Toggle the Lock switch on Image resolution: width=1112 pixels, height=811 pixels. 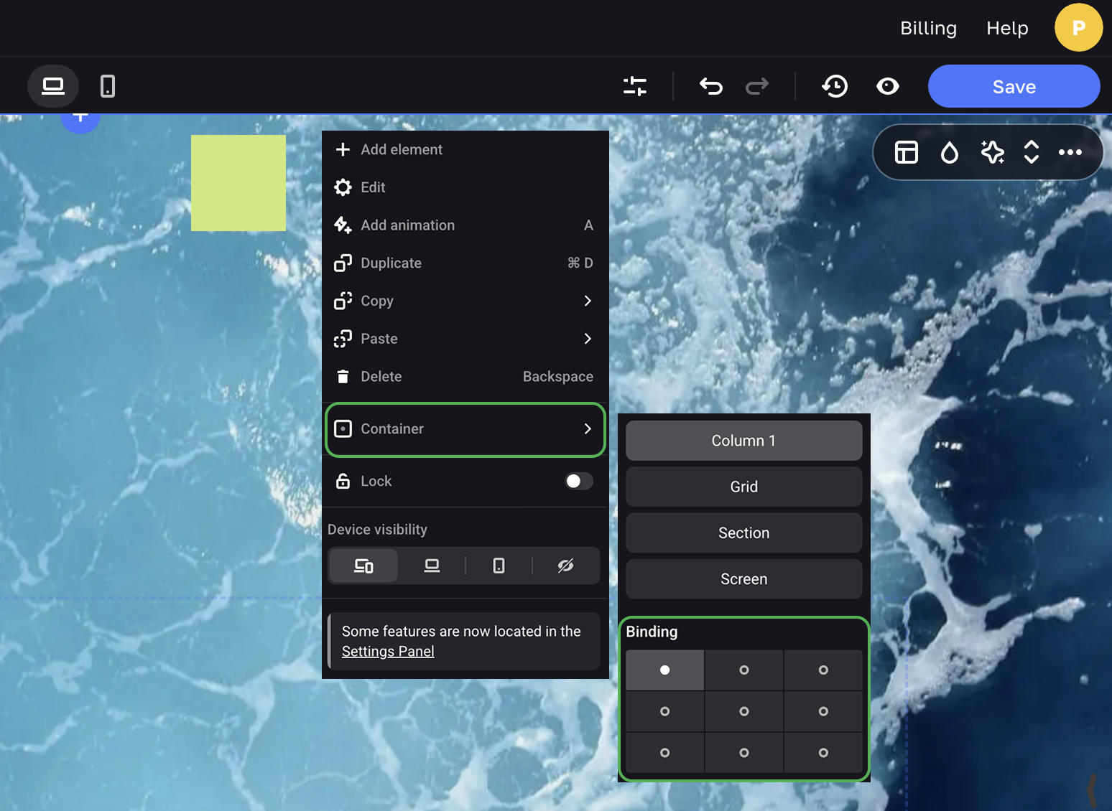(578, 481)
